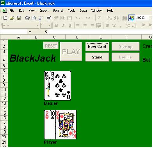Viewport: 153px width, 148px height.
Task: Run the Spelling check icon
Action: tap(41, 18)
